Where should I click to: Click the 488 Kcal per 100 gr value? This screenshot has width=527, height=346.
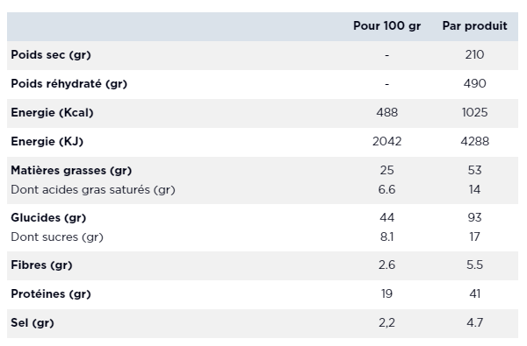coord(386,113)
